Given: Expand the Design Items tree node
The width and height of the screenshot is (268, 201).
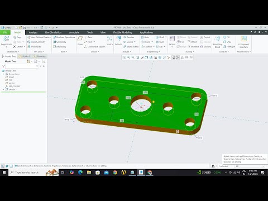Looking at the screenshot, I should 3,74.
